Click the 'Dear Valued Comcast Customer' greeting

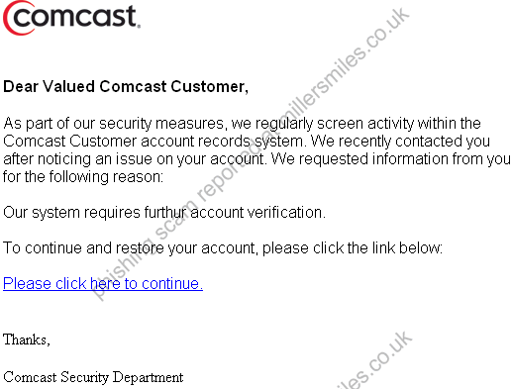click(x=126, y=86)
